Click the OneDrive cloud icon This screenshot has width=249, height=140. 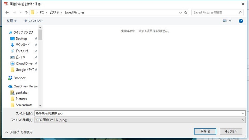pos(10,86)
